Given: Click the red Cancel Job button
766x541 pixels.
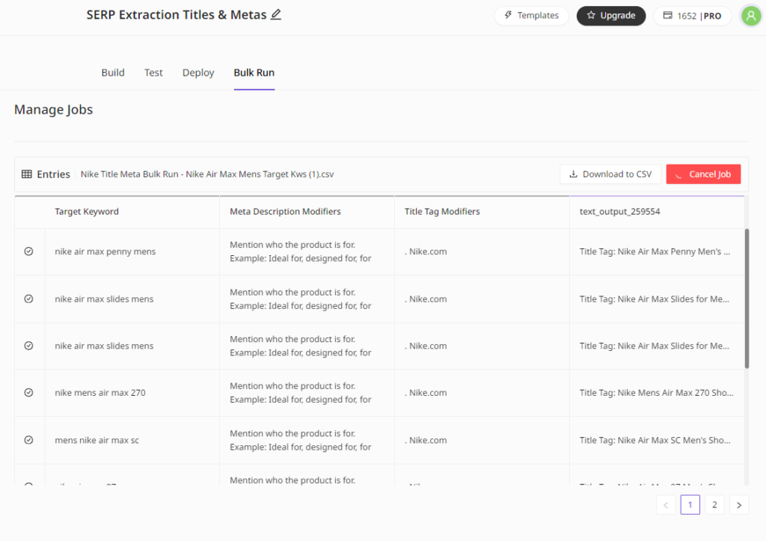Looking at the screenshot, I should [x=703, y=174].
